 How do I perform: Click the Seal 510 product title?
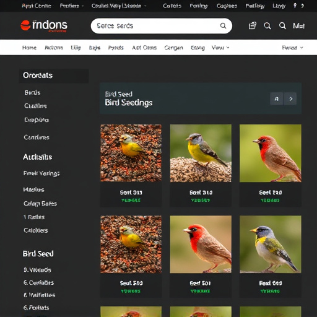pyautogui.click(x=131, y=283)
